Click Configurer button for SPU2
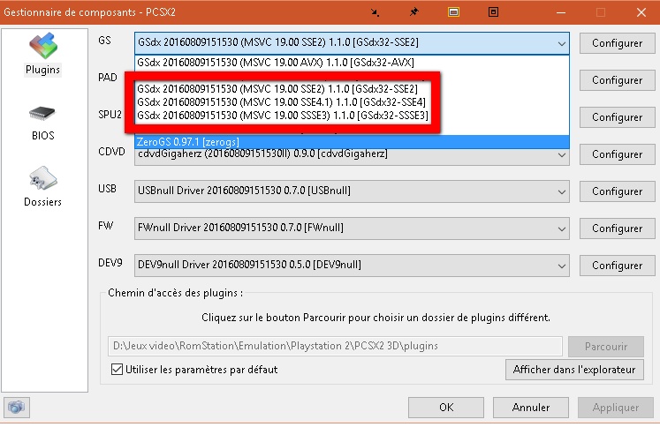The image size is (660, 427). (x=617, y=117)
